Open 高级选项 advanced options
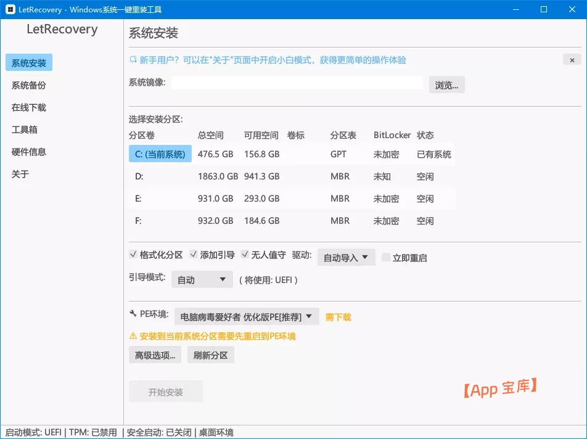The height and width of the screenshot is (439, 587). pos(155,355)
